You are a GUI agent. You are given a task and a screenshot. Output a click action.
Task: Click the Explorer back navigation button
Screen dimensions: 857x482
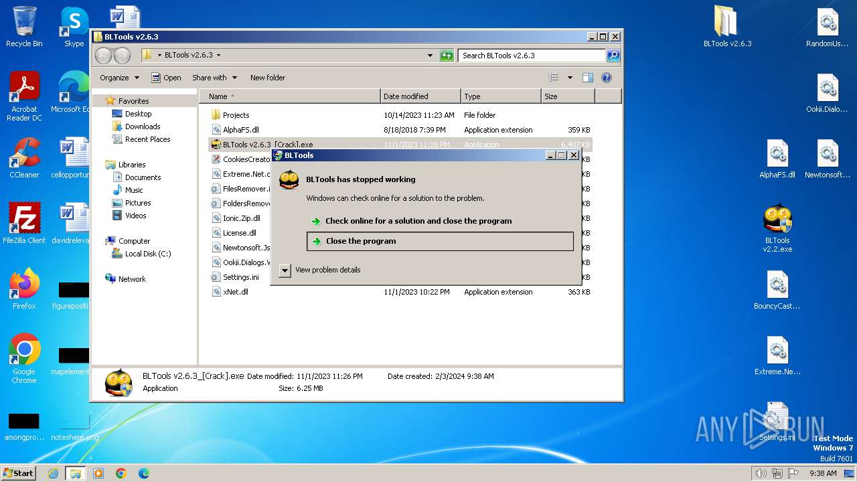(103, 56)
